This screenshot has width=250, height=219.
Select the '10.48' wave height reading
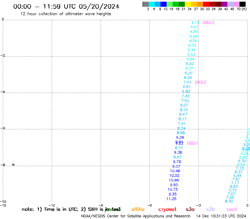click(175, 171)
